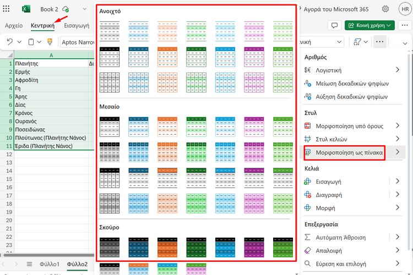This screenshot has height=275, width=413.
Task: Expand the Εισαγωγή split arrow in Κελιά
Action: coord(397,181)
